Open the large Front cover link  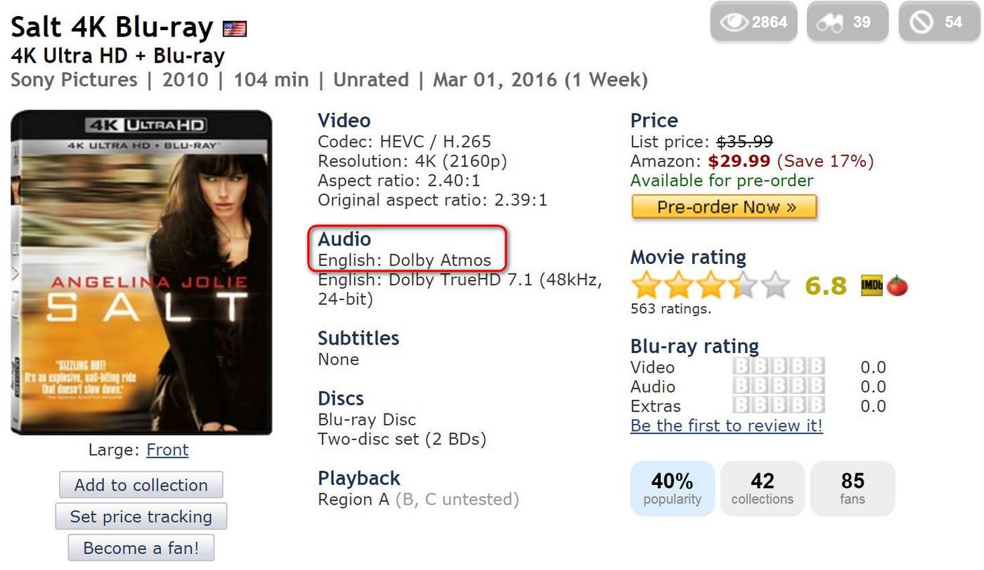[167, 450]
